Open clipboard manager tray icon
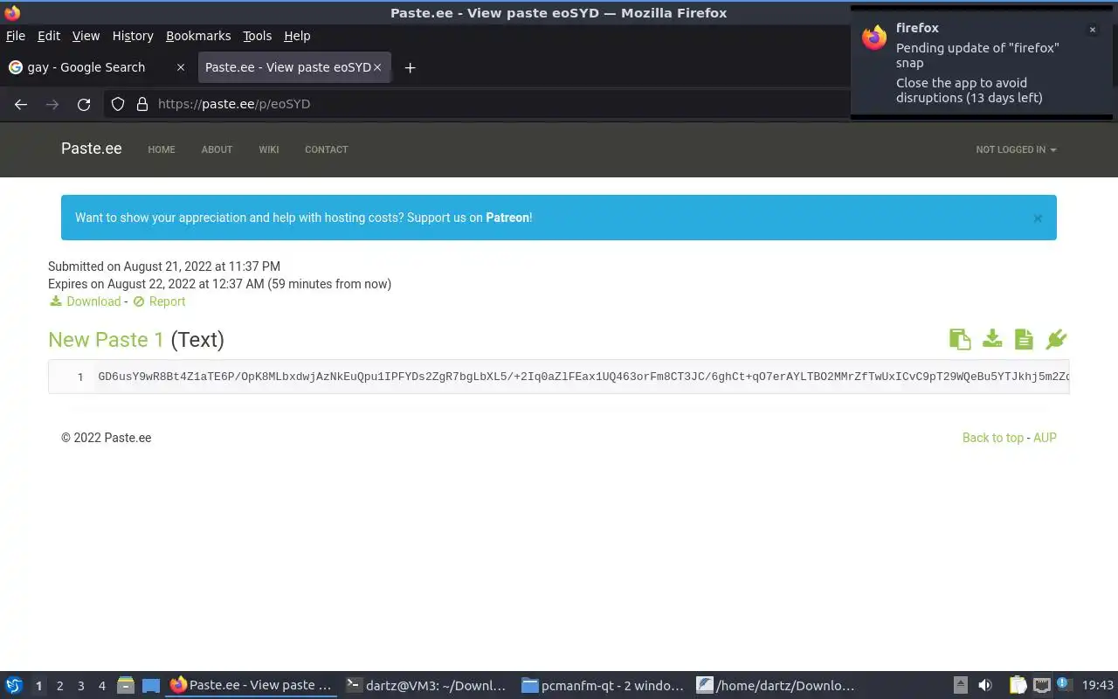 tap(1018, 686)
